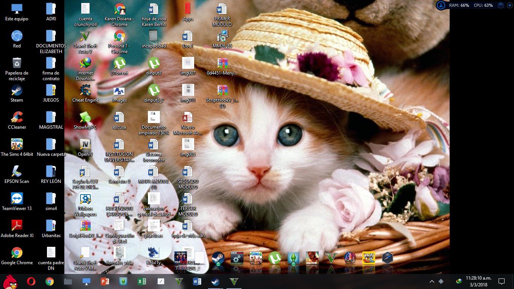Launch The Sims 4 cover icon in dock
The height and width of the screenshot is (289, 514).
pos(256,258)
